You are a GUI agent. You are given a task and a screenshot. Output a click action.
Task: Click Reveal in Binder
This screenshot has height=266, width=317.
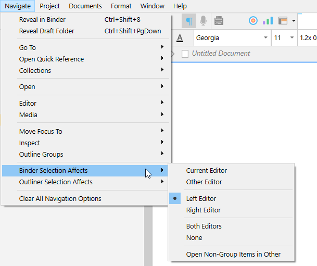42,19
